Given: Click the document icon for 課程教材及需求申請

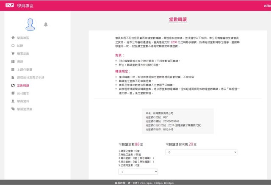Looking at the screenshot, I should [13, 78].
